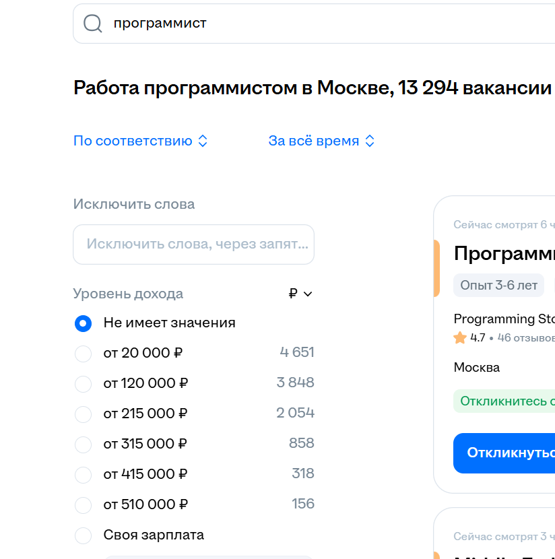The width and height of the screenshot is (555, 559).
Task: Open the 'По соответствию' sort dropdown
Action: click(x=140, y=141)
